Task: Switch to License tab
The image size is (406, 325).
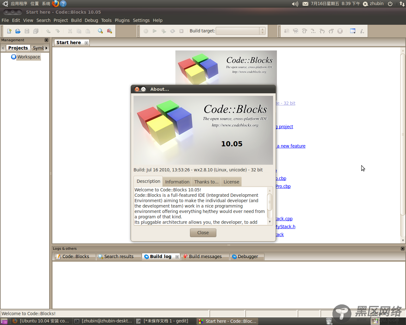Action: pyautogui.click(x=231, y=182)
